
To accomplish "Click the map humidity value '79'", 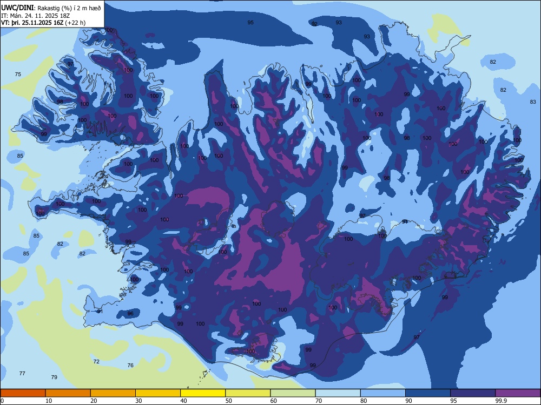I will point(54,377).
